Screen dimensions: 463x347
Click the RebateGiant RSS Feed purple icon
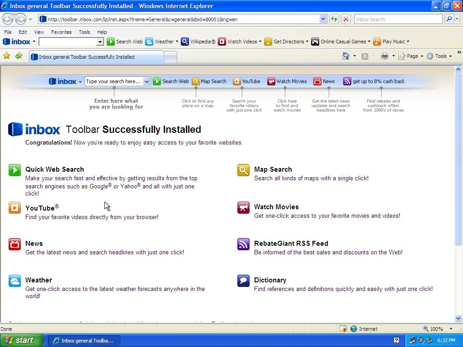pyautogui.click(x=243, y=244)
